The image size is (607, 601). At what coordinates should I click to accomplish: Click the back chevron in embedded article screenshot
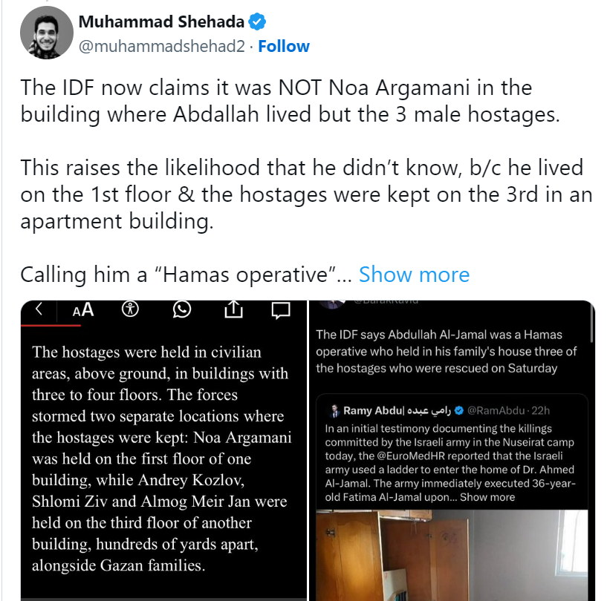(x=39, y=309)
